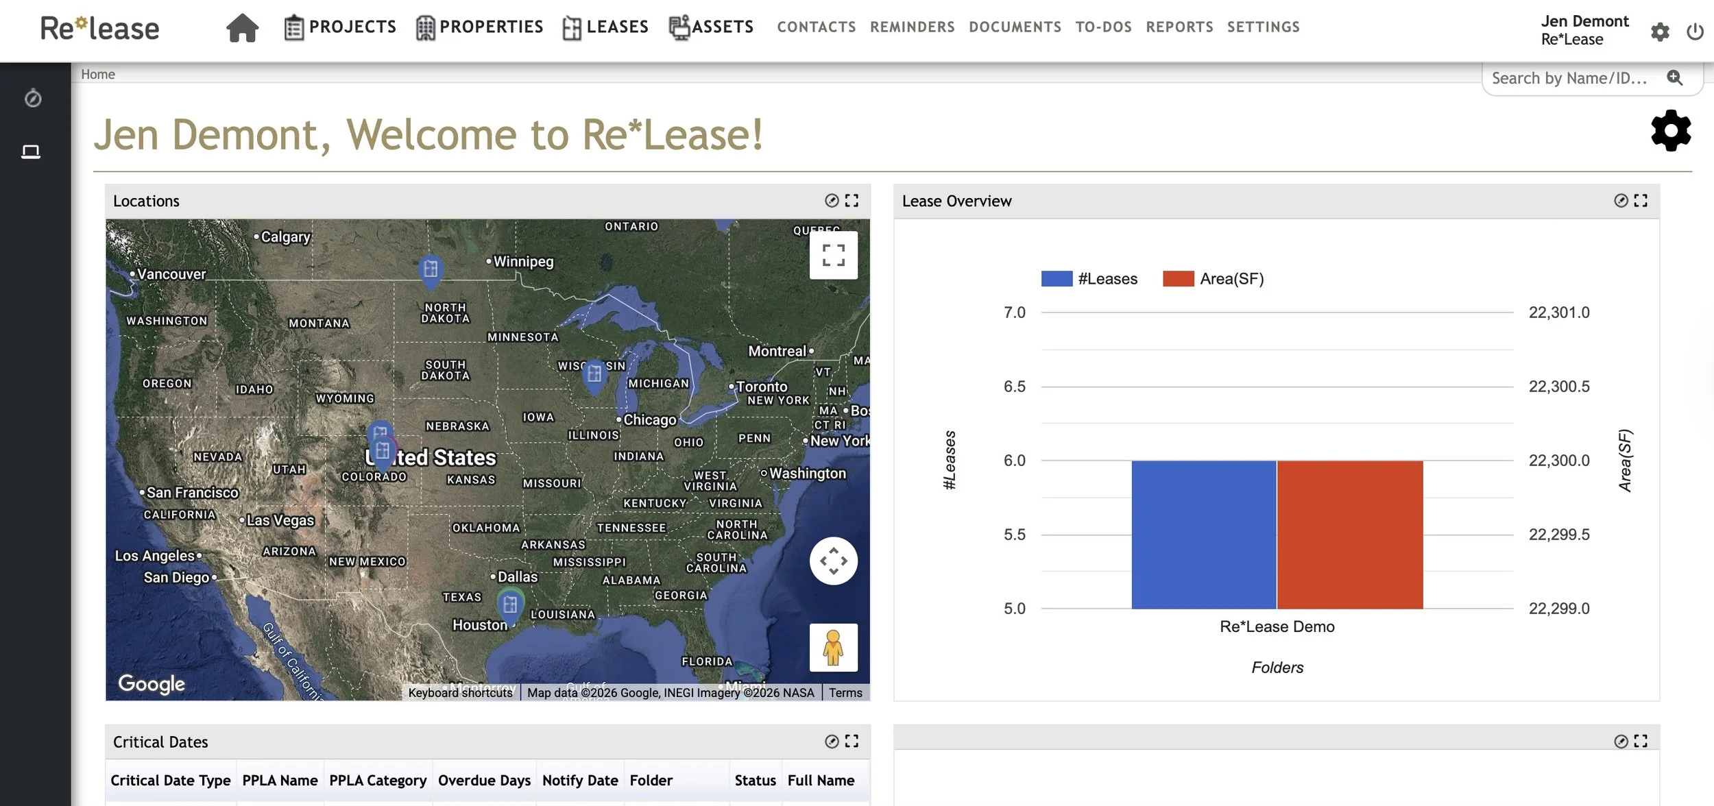The height and width of the screenshot is (806, 1714).
Task: Open the map Terms link
Action: pos(845,693)
